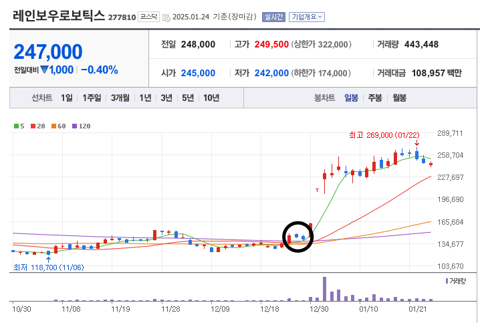Select the 5년 line chart period
The width and height of the screenshot is (480, 323).
click(188, 98)
